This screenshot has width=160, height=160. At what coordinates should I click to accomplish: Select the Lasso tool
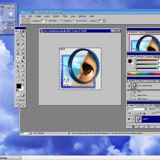click(18, 40)
